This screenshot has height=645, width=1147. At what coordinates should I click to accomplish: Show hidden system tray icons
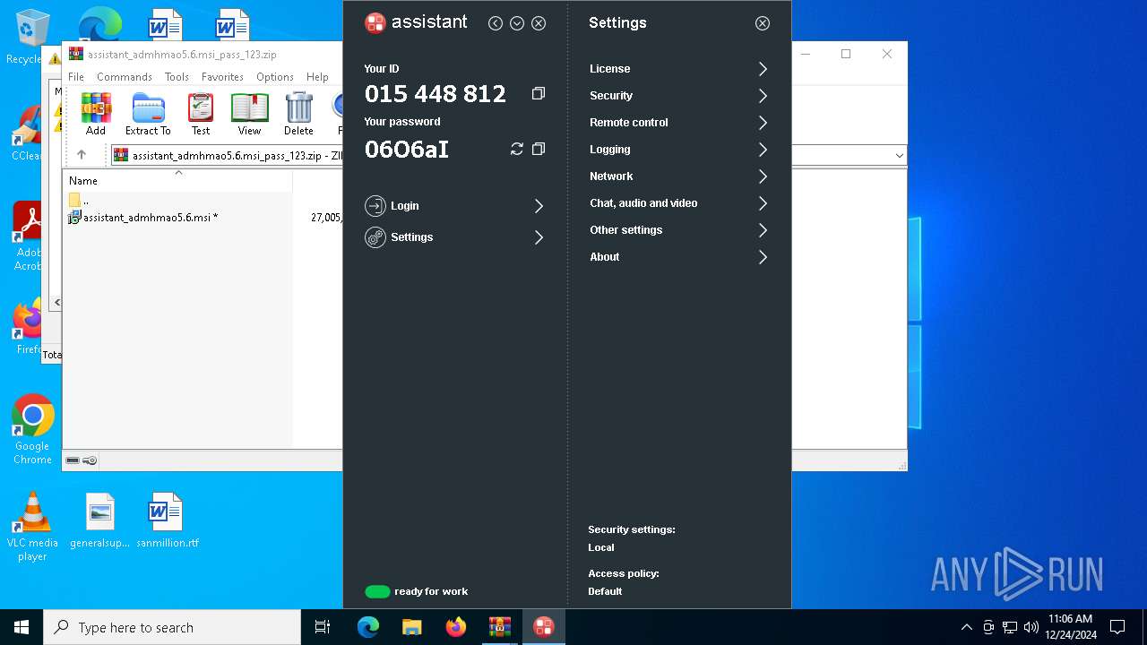click(966, 627)
